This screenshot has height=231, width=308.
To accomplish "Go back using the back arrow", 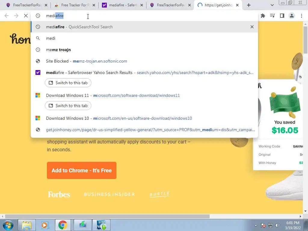I will coord(7,16).
